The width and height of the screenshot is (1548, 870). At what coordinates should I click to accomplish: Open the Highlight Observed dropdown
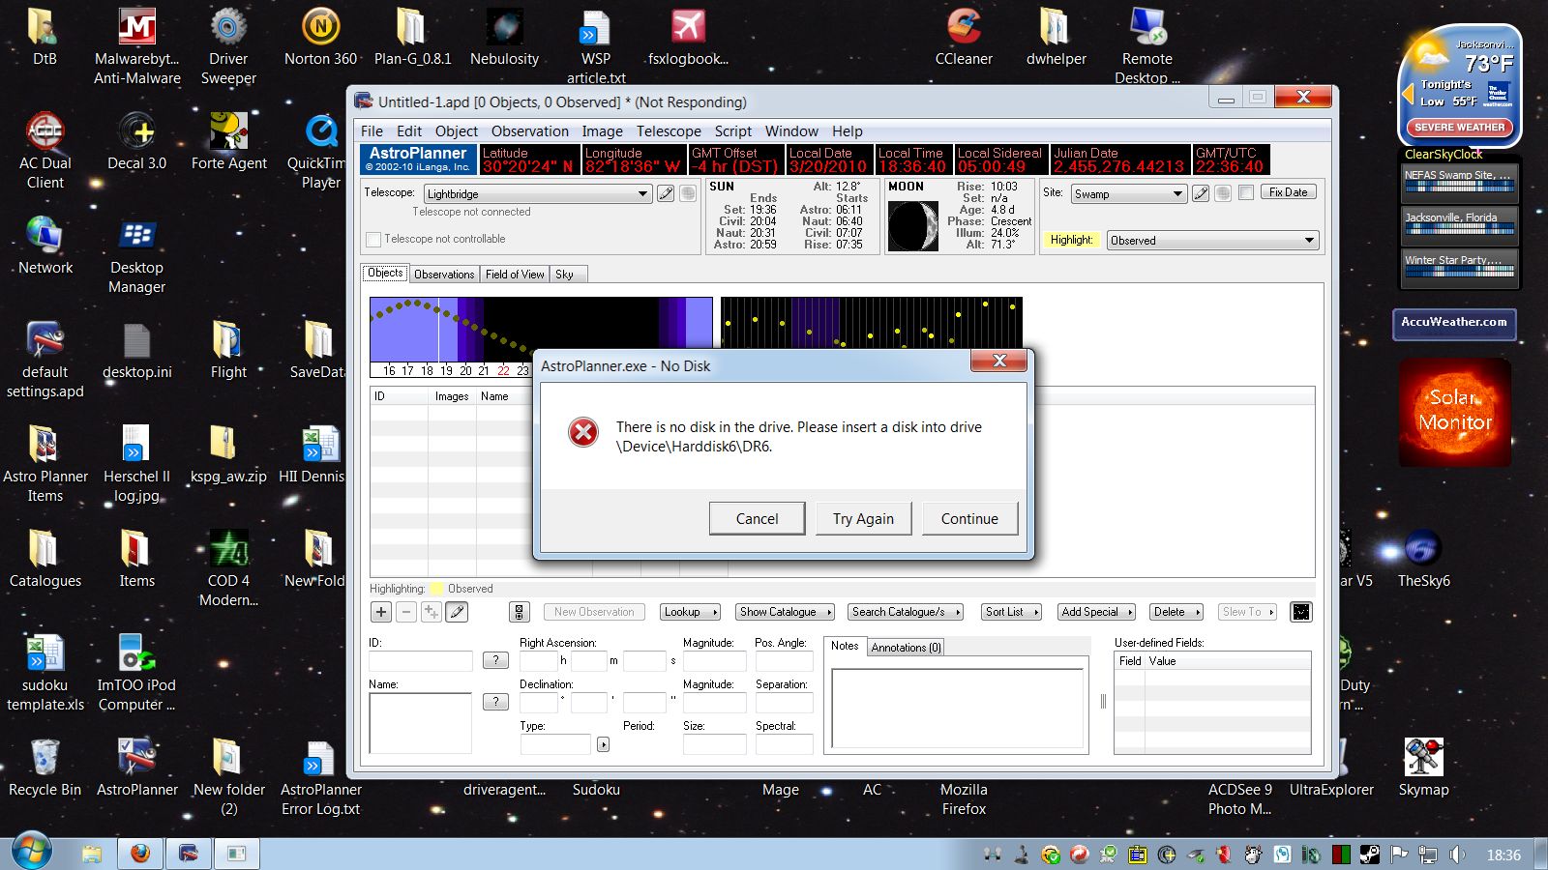tap(1212, 241)
